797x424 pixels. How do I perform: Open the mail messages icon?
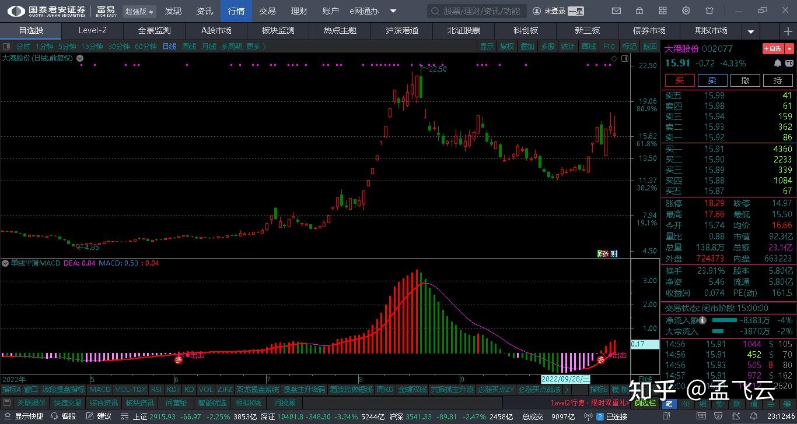[616, 10]
